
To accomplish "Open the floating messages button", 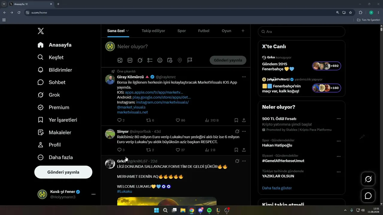I will pos(368,196).
